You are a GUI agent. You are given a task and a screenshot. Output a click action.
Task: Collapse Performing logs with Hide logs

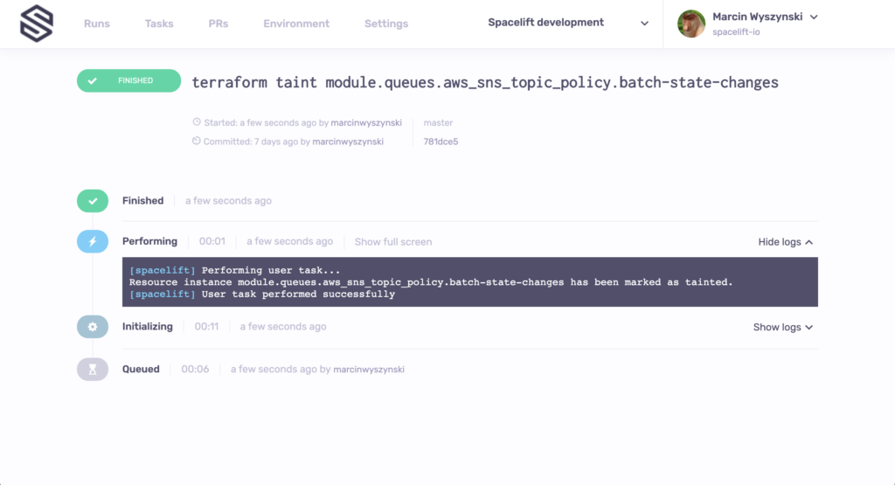786,242
